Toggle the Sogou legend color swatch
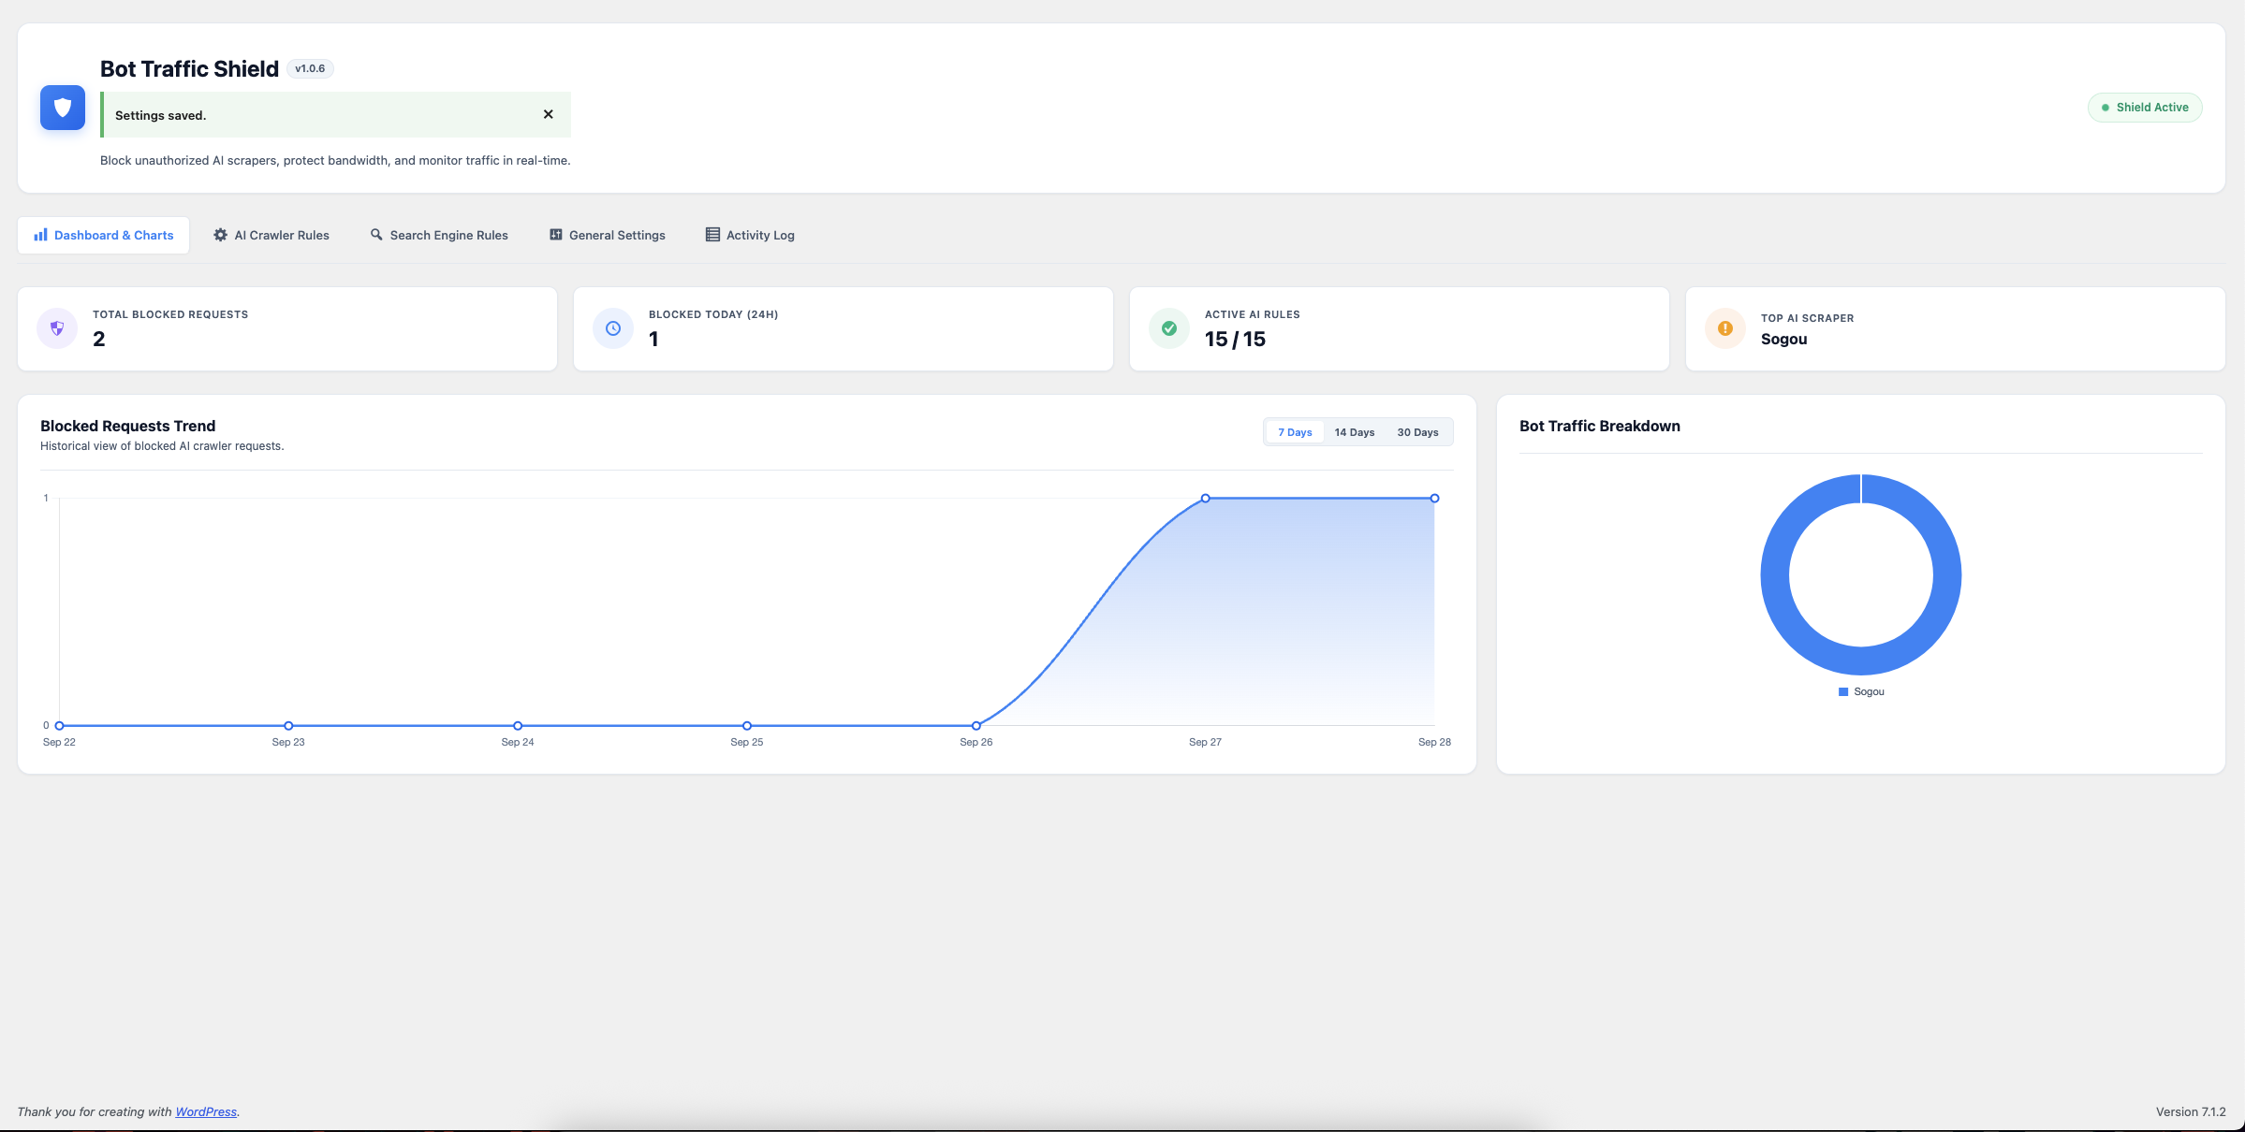The width and height of the screenshot is (2245, 1132). [1843, 692]
